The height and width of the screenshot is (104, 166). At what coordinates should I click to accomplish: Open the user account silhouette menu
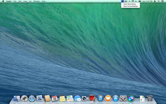coord(155,1)
